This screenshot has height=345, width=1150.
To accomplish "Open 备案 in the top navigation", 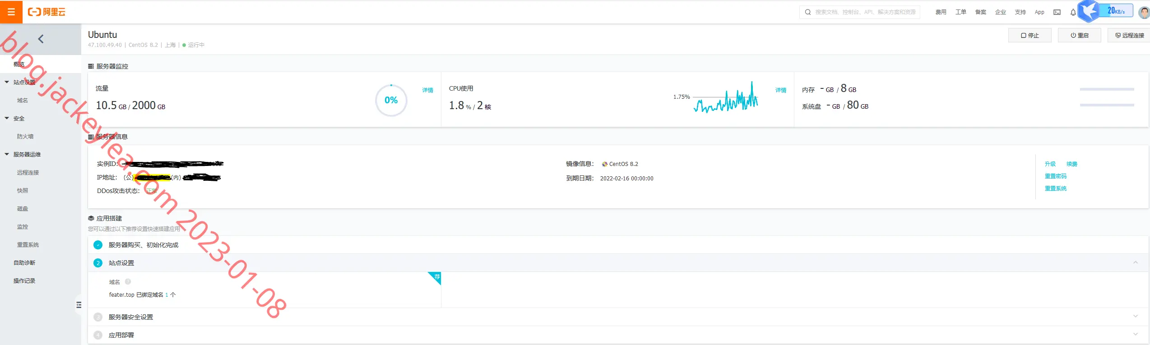I will [x=981, y=12].
